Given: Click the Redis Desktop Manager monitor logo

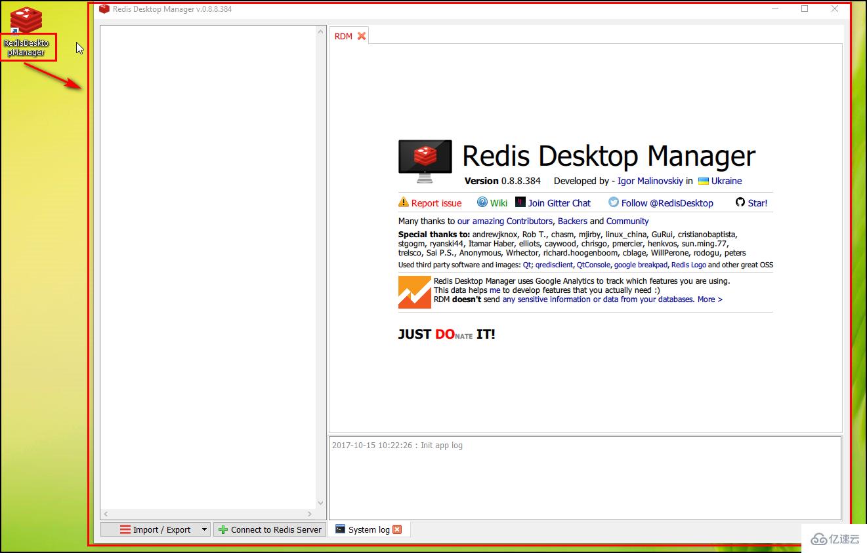Looking at the screenshot, I should click(x=425, y=162).
